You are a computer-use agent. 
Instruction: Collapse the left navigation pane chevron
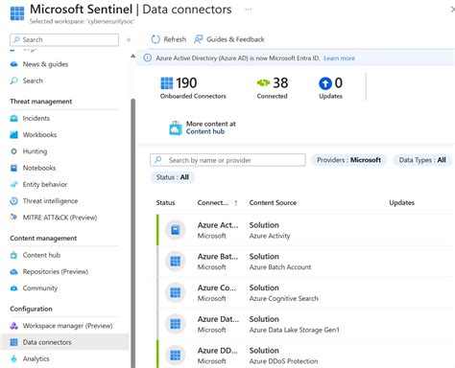pyautogui.click(x=129, y=40)
